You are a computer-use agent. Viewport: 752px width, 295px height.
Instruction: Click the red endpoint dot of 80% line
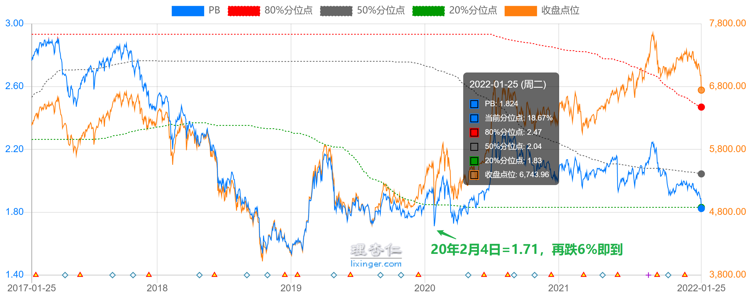coord(701,107)
